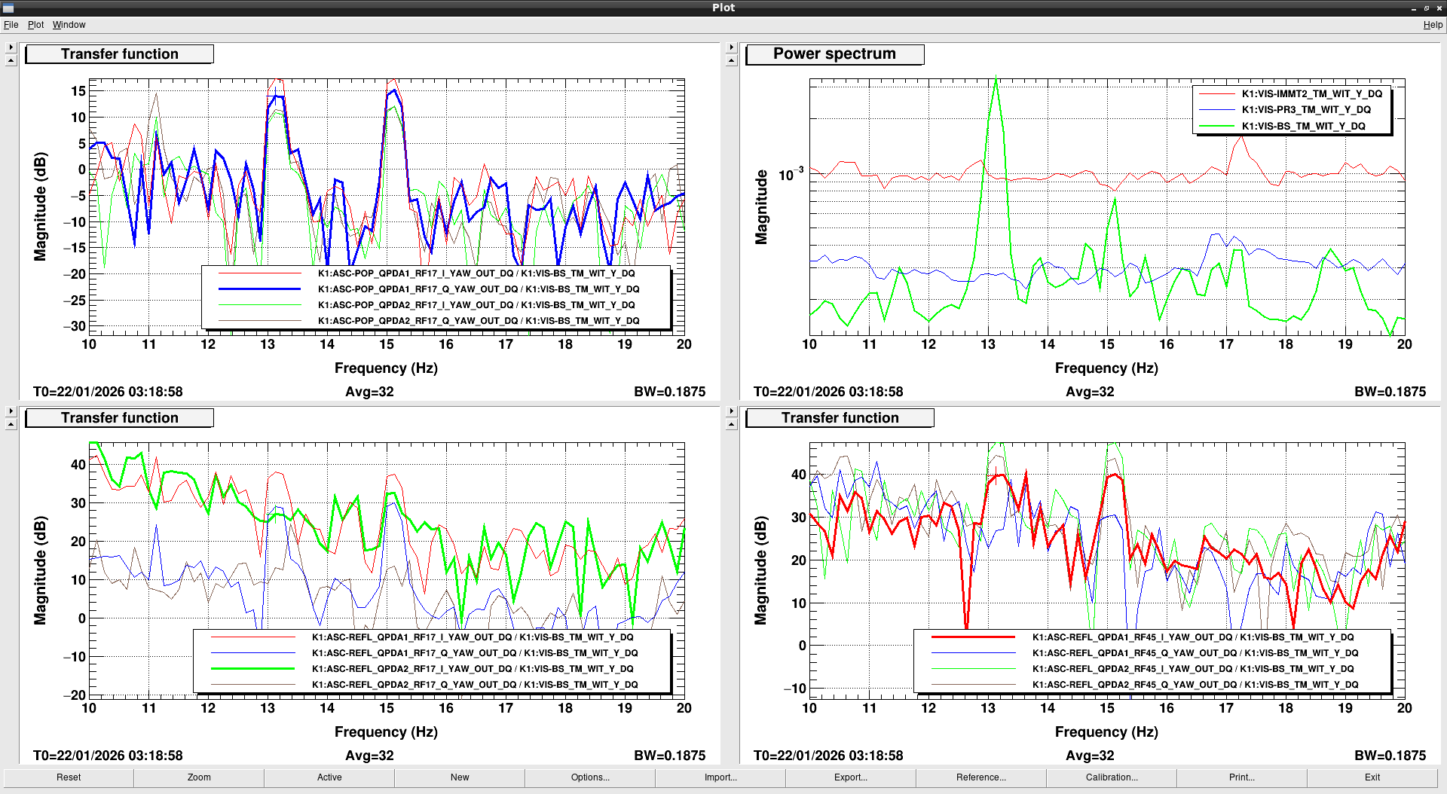
Task: Click the Export... button
Action: point(851,777)
